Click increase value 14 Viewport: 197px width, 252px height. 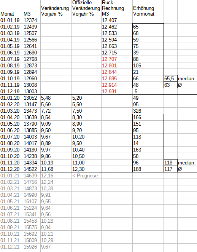[148, 143]
